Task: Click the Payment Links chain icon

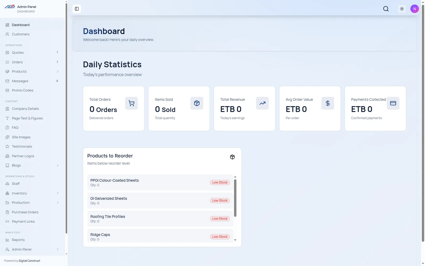Action: [x=7, y=222]
